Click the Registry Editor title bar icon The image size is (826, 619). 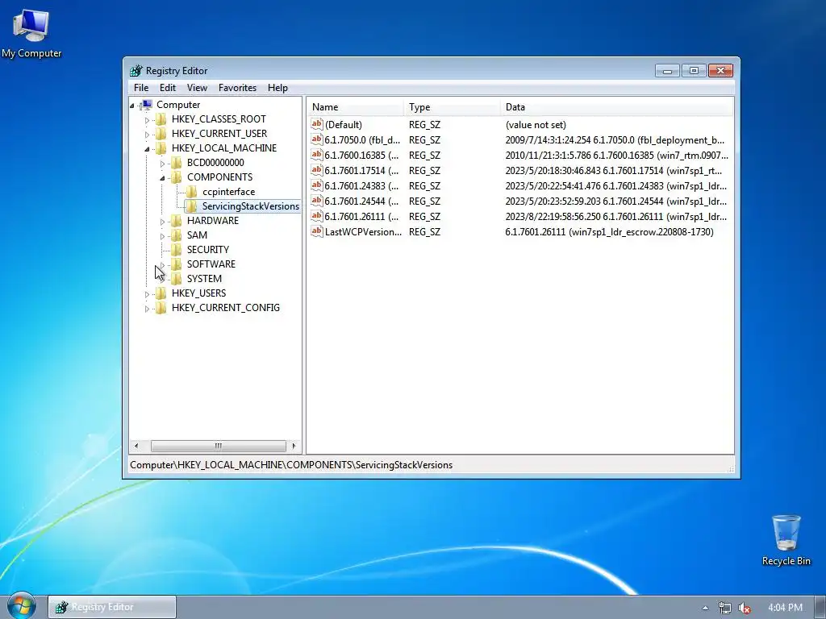tap(136, 71)
